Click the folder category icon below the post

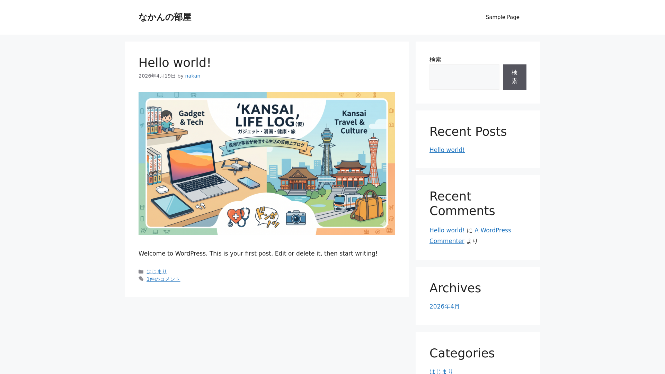point(141,272)
